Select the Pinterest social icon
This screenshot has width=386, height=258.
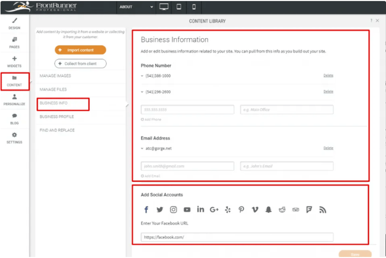coord(241,210)
